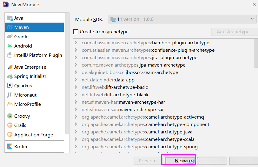Expand maven-archetype-sar entry
Screen dimensions: 258x167
coord(76,109)
